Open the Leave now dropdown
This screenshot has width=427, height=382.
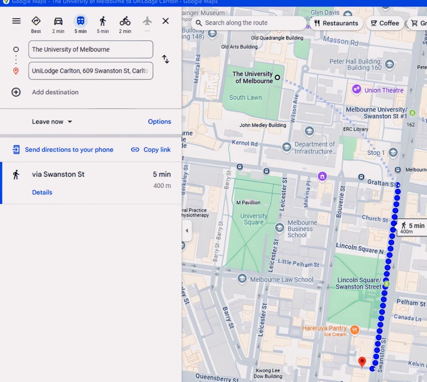(x=52, y=122)
